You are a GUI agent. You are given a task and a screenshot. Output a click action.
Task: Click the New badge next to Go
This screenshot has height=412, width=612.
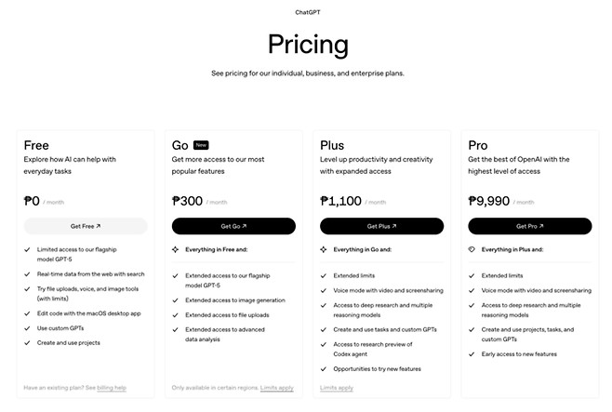pos(202,145)
